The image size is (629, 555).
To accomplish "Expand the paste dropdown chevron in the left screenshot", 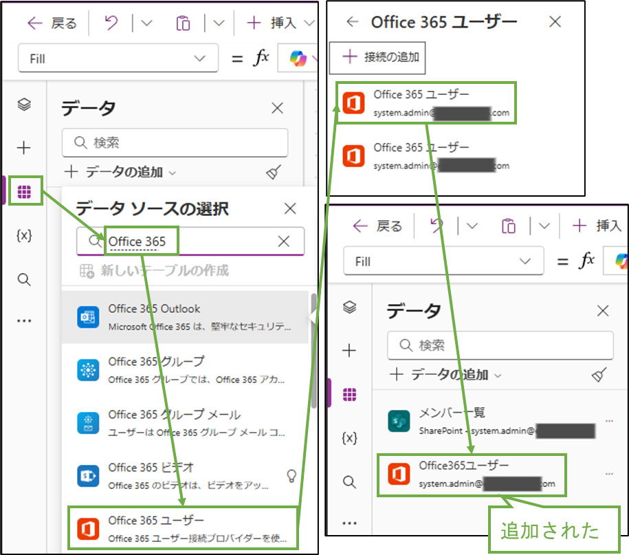I will pyautogui.click(x=219, y=23).
